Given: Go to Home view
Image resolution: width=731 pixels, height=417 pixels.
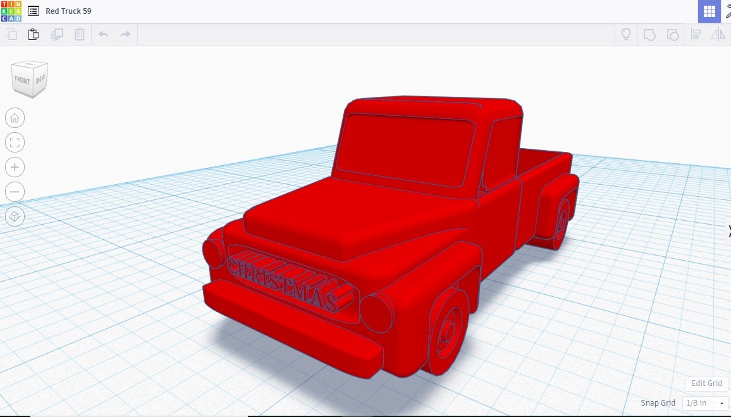Looking at the screenshot, I should point(15,118).
